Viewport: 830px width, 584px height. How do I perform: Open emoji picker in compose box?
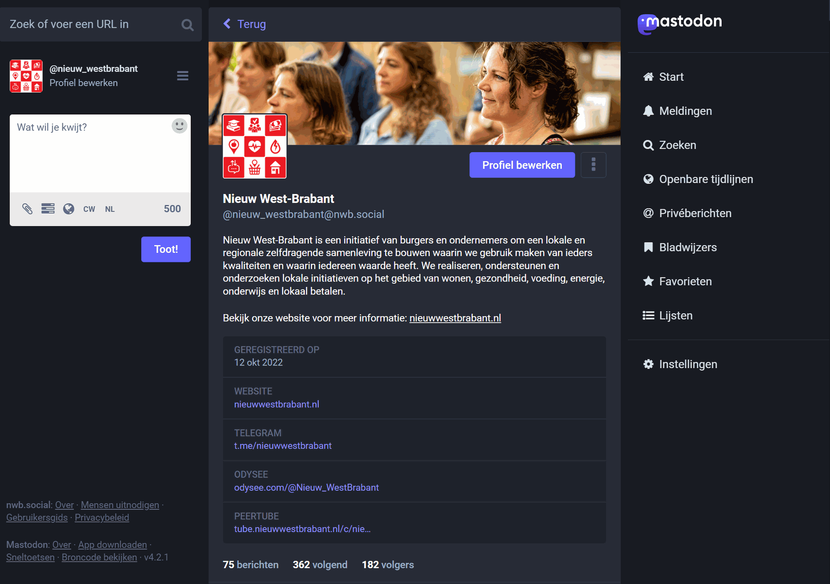click(x=179, y=126)
